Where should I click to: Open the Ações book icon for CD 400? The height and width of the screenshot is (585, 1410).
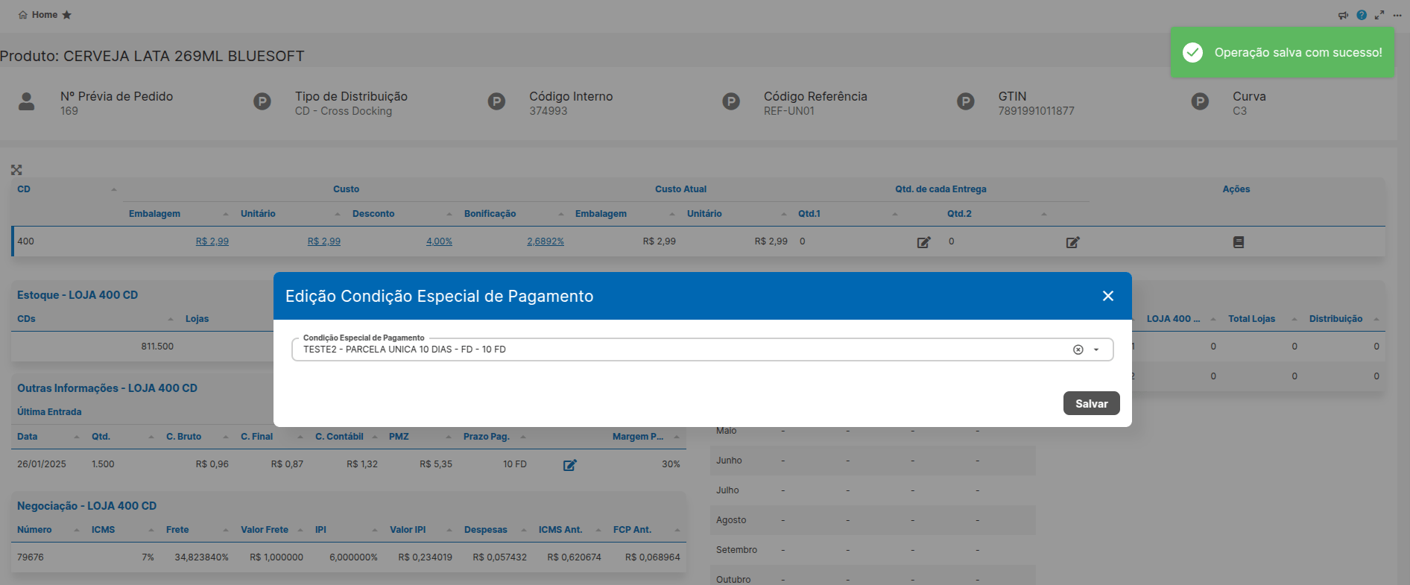tap(1239, 242)
